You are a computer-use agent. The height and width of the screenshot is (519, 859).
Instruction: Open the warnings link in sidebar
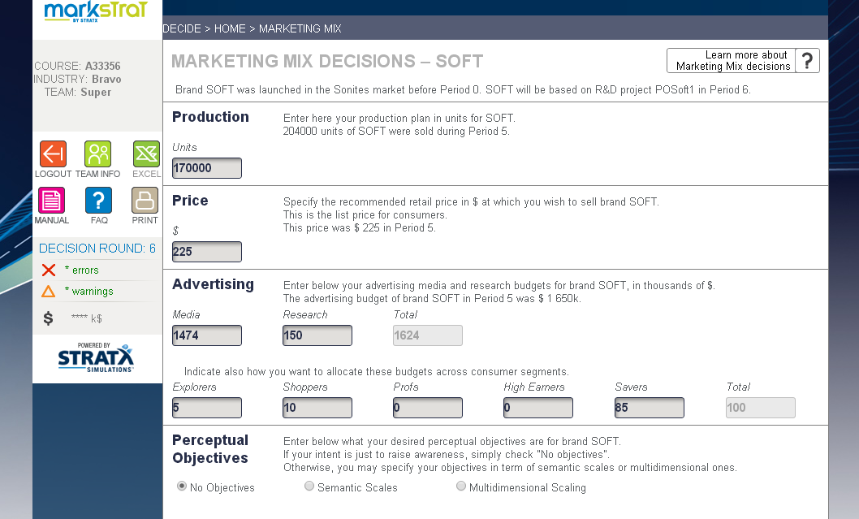pyautogui.click(x=92, y=292)
